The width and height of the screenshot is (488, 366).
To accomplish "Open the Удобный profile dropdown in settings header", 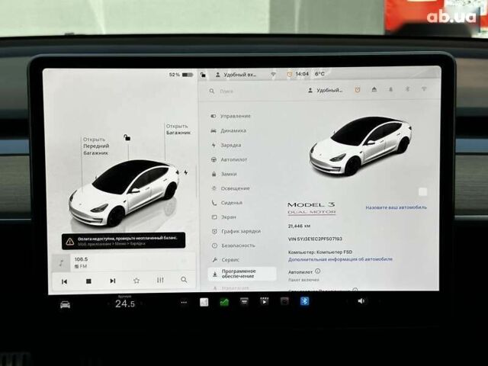I will click(326, 90).
